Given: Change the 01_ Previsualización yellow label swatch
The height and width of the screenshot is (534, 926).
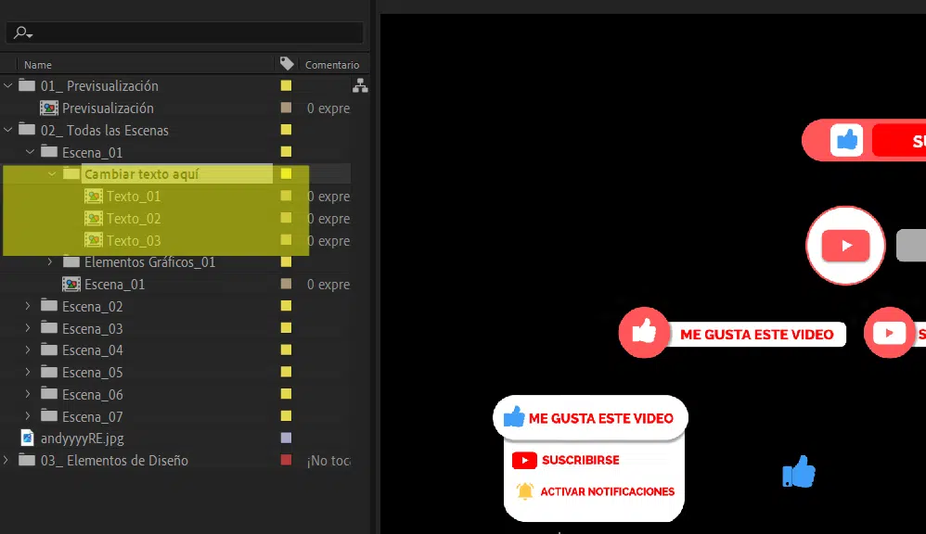Looking at the screenshot, I should 286,85.
